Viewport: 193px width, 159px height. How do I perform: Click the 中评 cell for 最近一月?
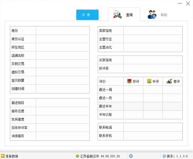point(153,98)
